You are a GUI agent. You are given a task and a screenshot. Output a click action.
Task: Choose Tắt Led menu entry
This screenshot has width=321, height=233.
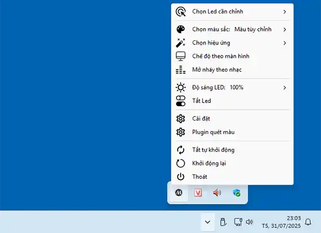coord(232,101)
